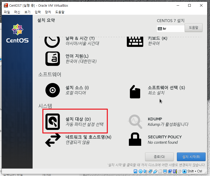Click KDUMP label text
The height and width of the screenshot is (176, 210).
coord(155,119)
